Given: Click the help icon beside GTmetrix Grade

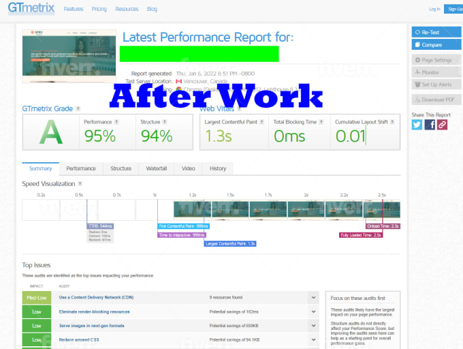Looking at the screenshot, I should (78, 108).
